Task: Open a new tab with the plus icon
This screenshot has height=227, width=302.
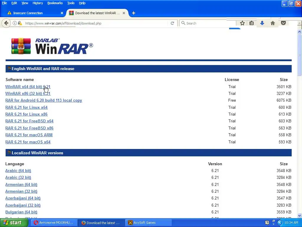Action: click(134, 13)
